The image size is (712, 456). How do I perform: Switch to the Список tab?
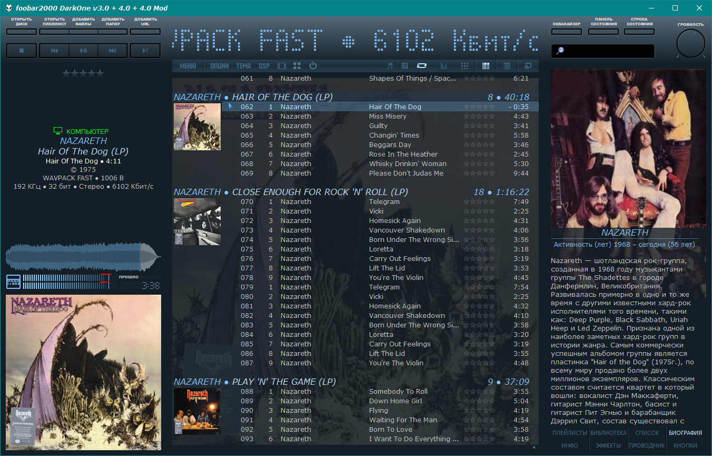click(647, 433)
